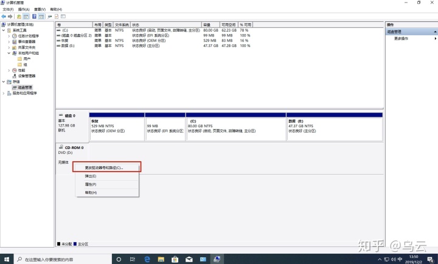Select the 数据 (E:) volume row in list

(153, 46)
